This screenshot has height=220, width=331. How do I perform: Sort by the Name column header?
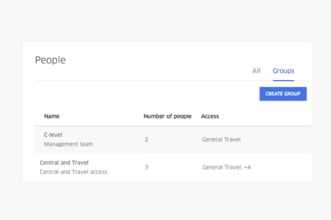click(x=52, y=116)
